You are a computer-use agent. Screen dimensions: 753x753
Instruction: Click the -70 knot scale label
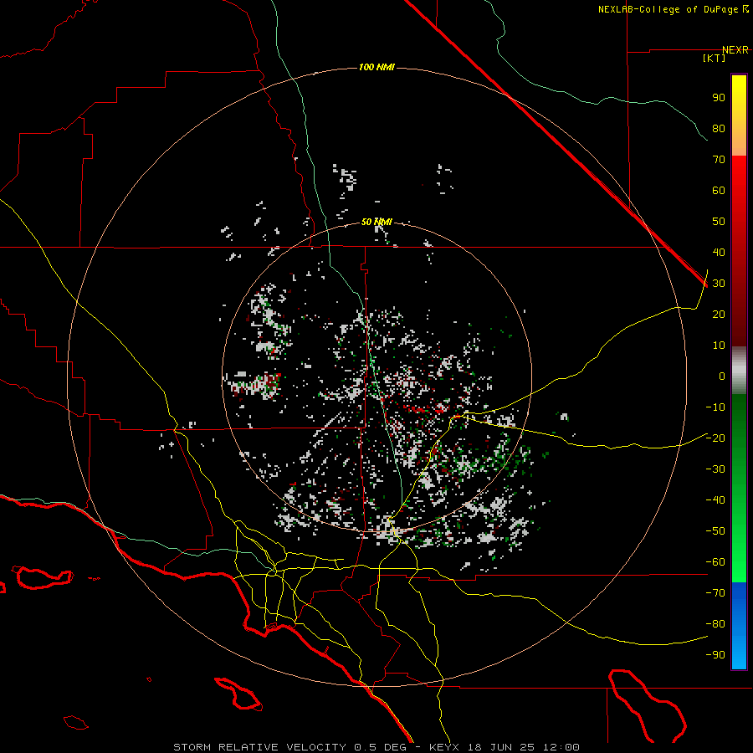pos(715,593)
